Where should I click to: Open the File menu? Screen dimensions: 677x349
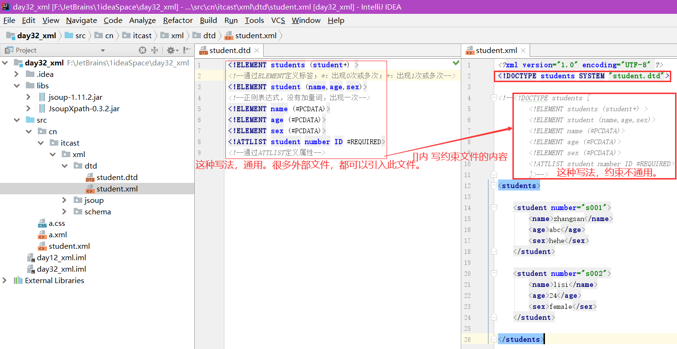(9, 21)
